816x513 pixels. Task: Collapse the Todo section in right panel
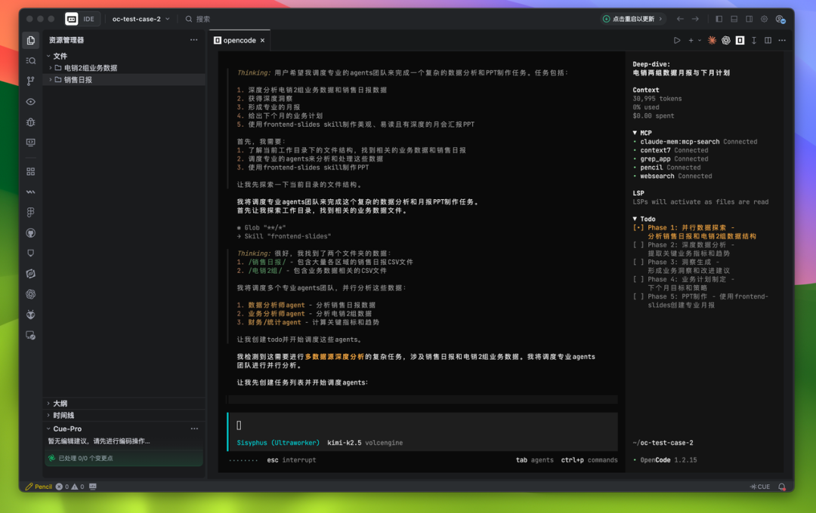point(644,219)
